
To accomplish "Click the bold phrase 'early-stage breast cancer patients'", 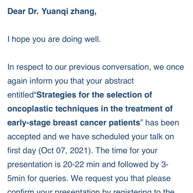I will (x=74, y=123).
